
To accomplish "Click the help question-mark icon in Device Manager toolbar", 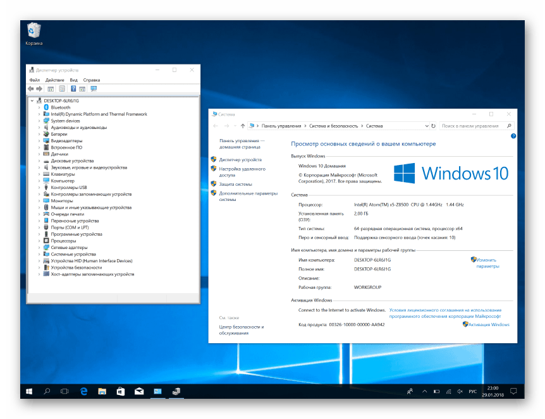I will point(73,89).
